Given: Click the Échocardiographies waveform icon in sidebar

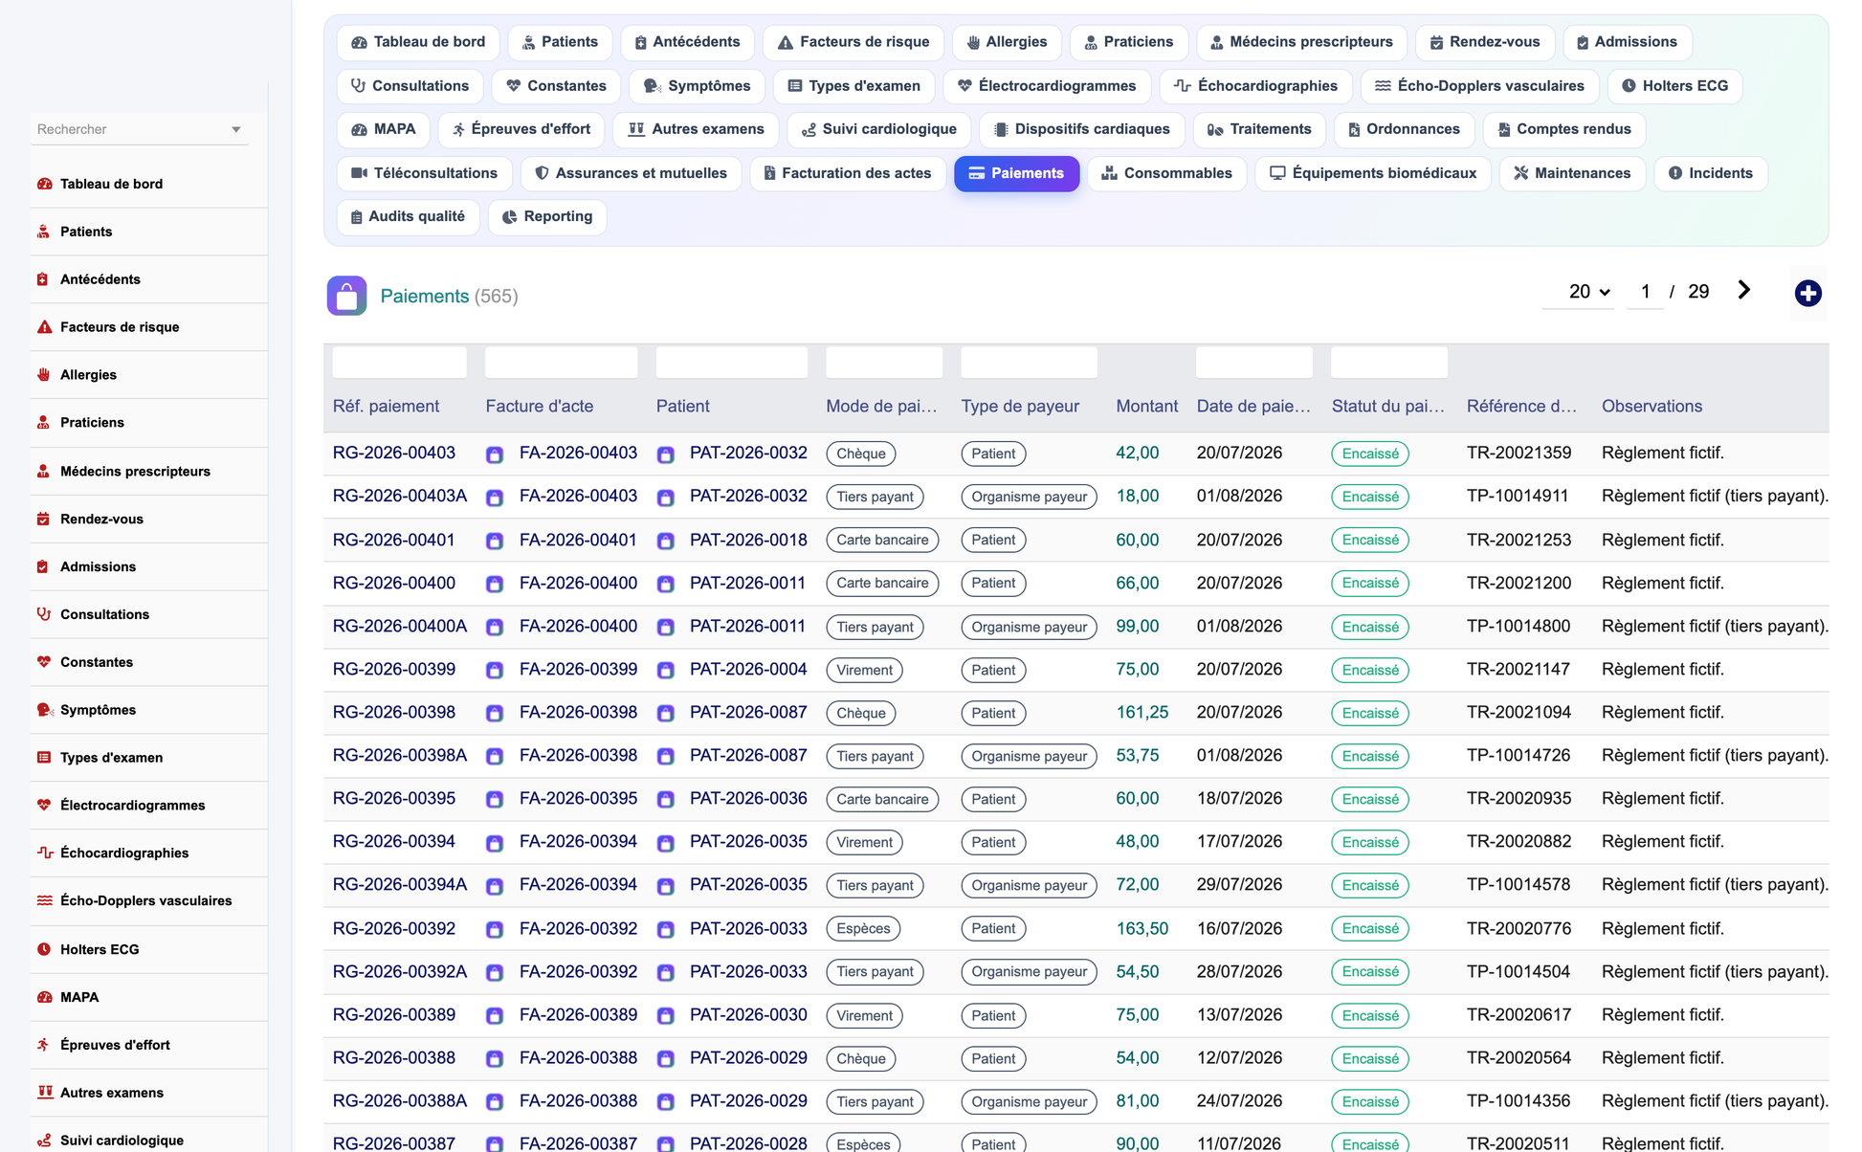Looking at the screenshot, I should coord(44,853).
